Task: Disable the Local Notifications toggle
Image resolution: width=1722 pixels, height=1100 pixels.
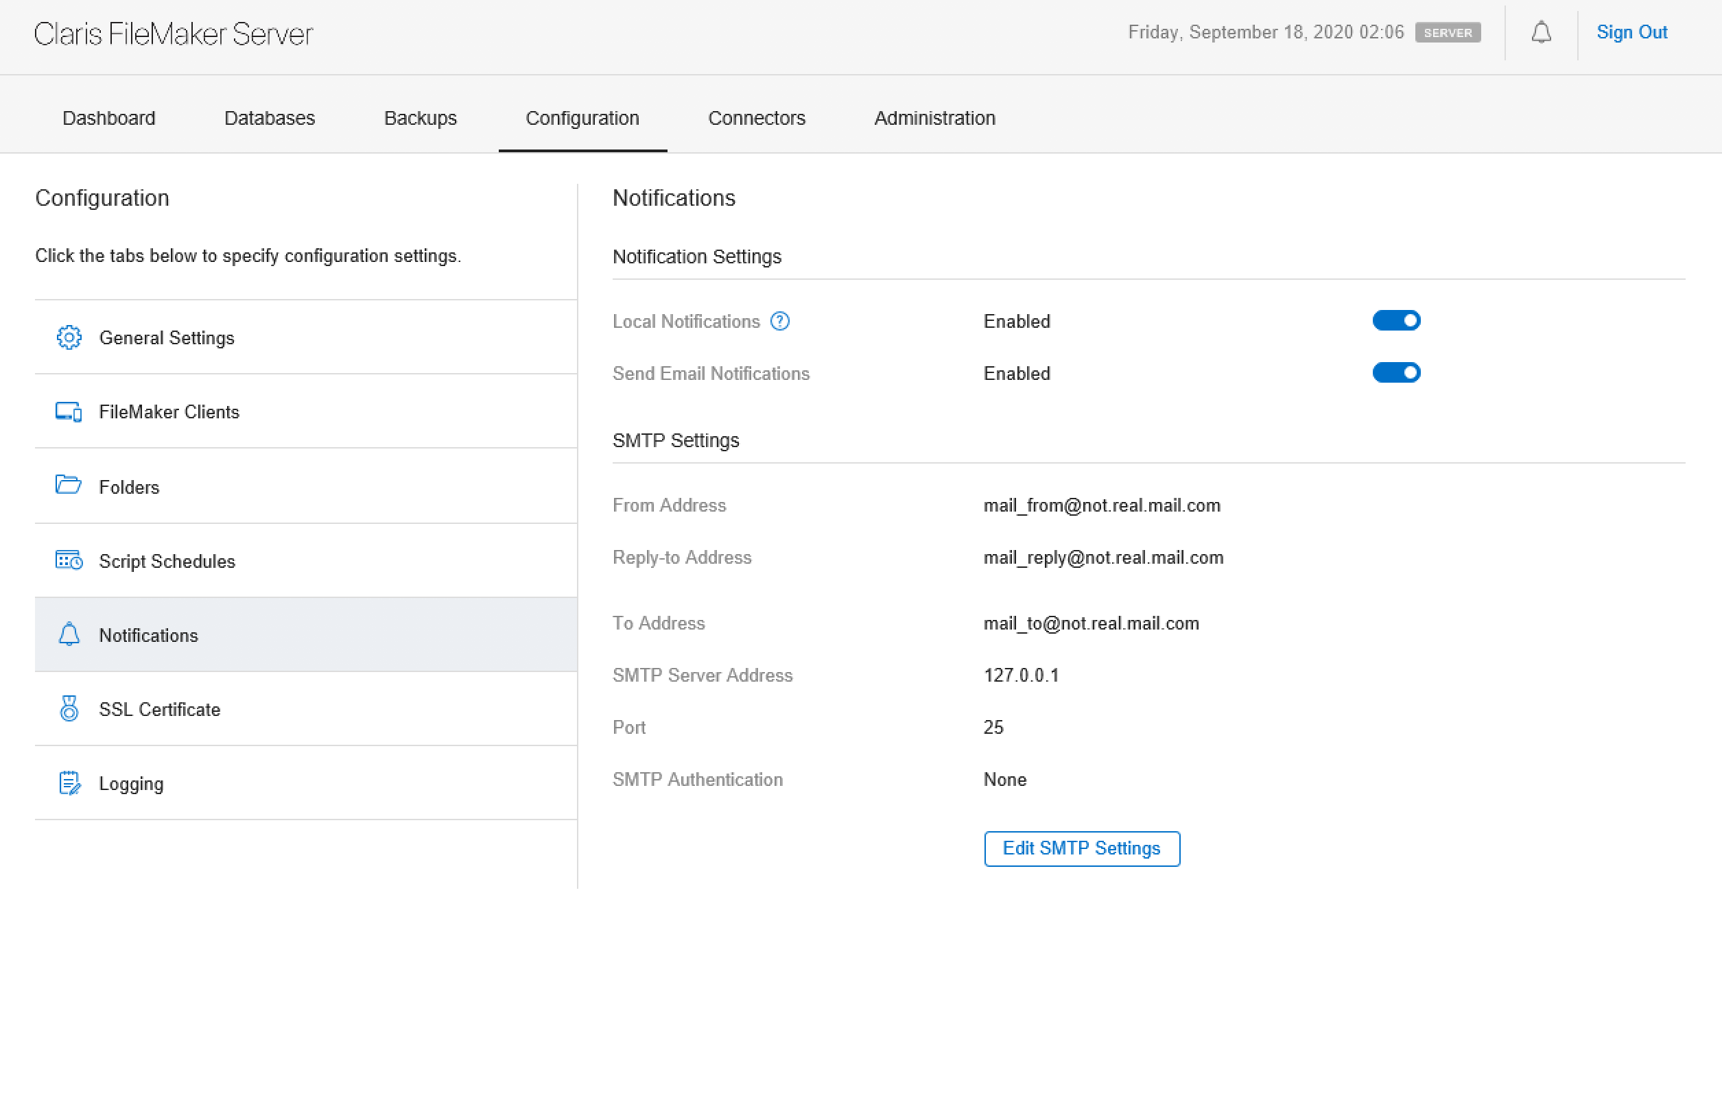Action: [x=1395, y=321]
